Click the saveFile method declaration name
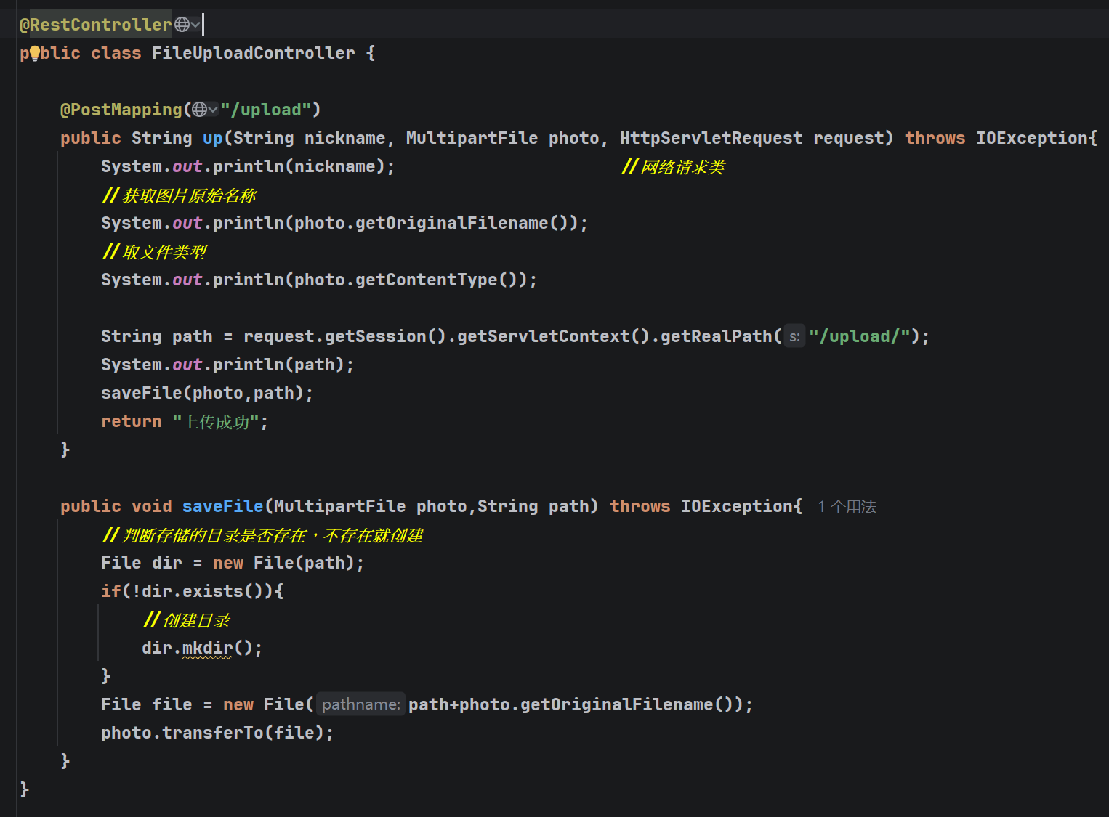This screenshot has width=1109, height=817. (222, 506)
